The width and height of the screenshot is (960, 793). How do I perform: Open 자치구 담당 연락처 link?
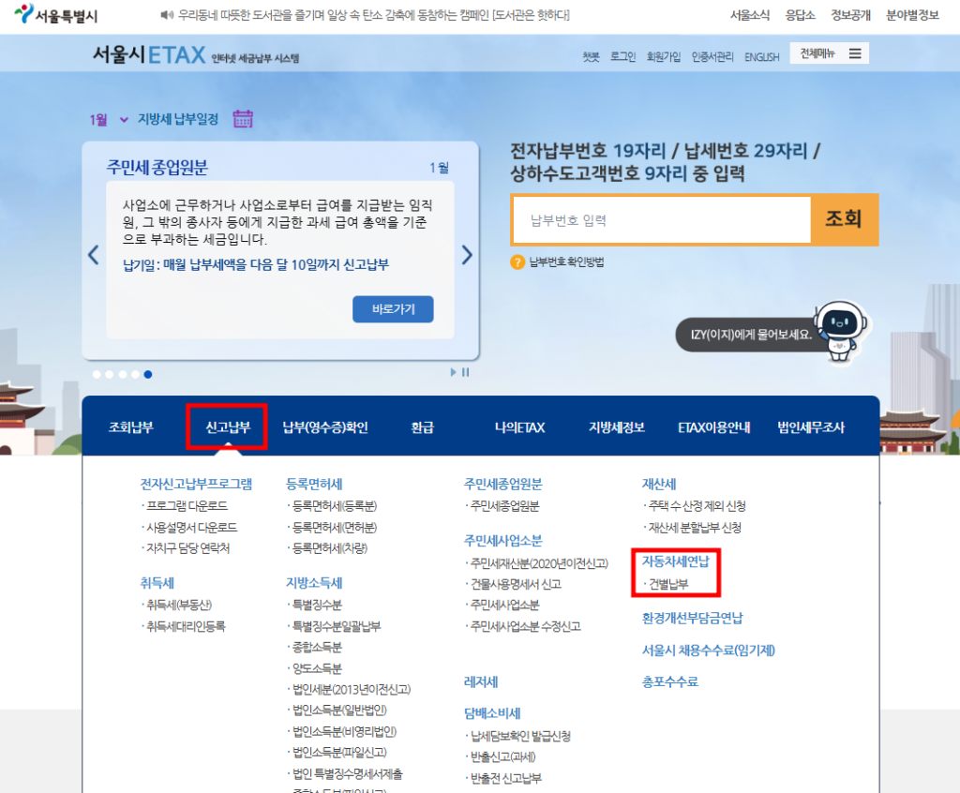(187, 548)
